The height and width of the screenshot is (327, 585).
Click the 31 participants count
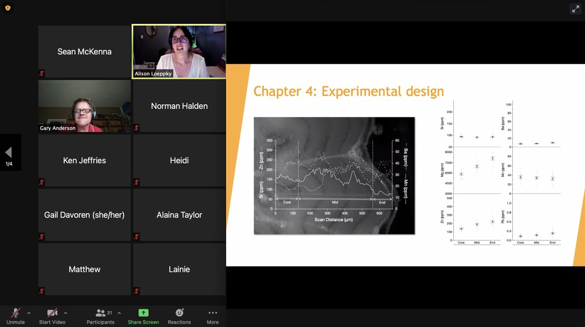(x=110, y=312)
